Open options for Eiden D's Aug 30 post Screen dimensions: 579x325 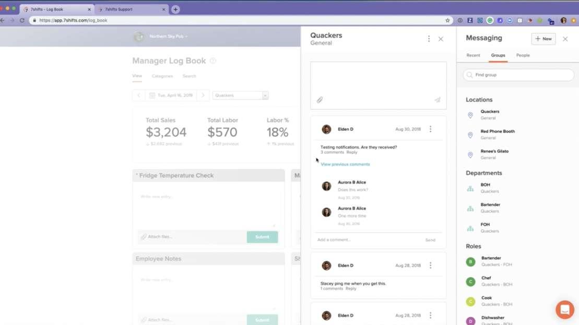(431, 129)
